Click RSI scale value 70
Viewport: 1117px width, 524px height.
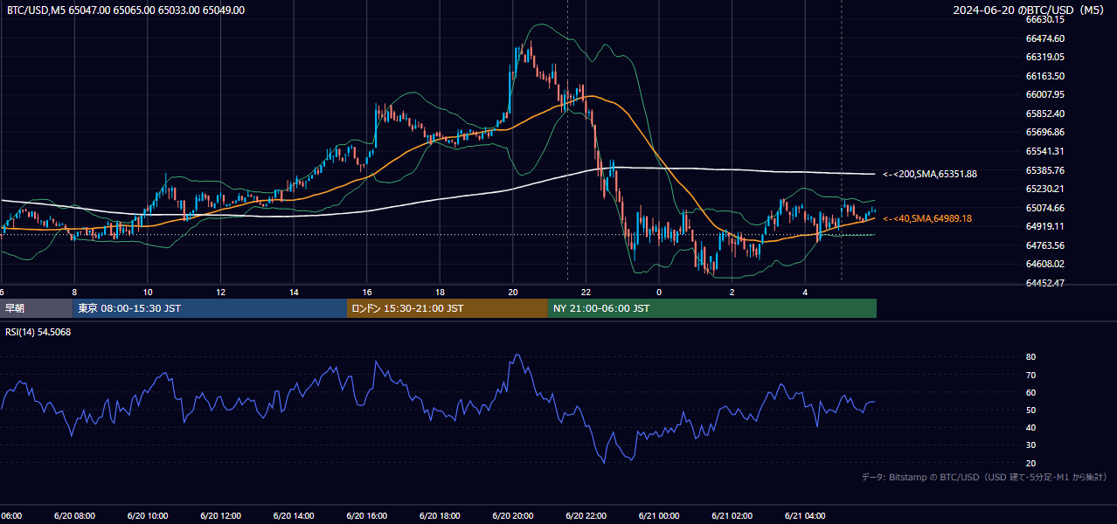(x=1030, y=375)
